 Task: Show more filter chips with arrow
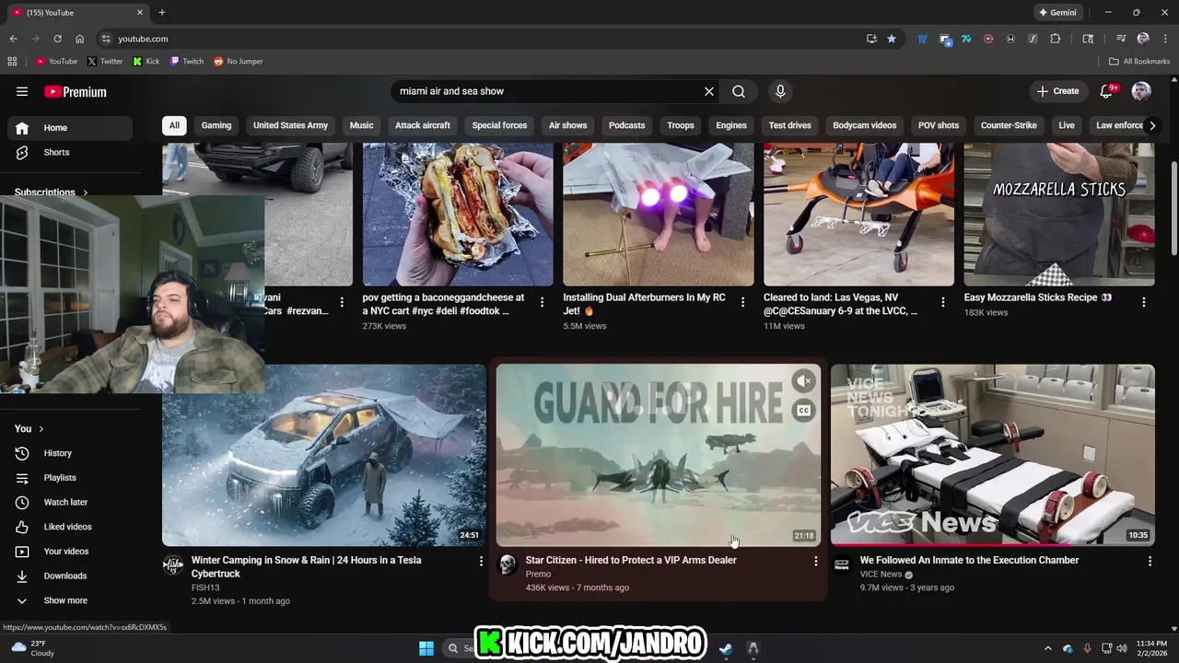click(x=1151, y=125)
